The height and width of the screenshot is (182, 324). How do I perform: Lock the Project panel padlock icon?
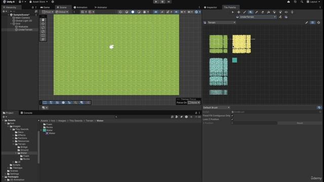(196, 113)
